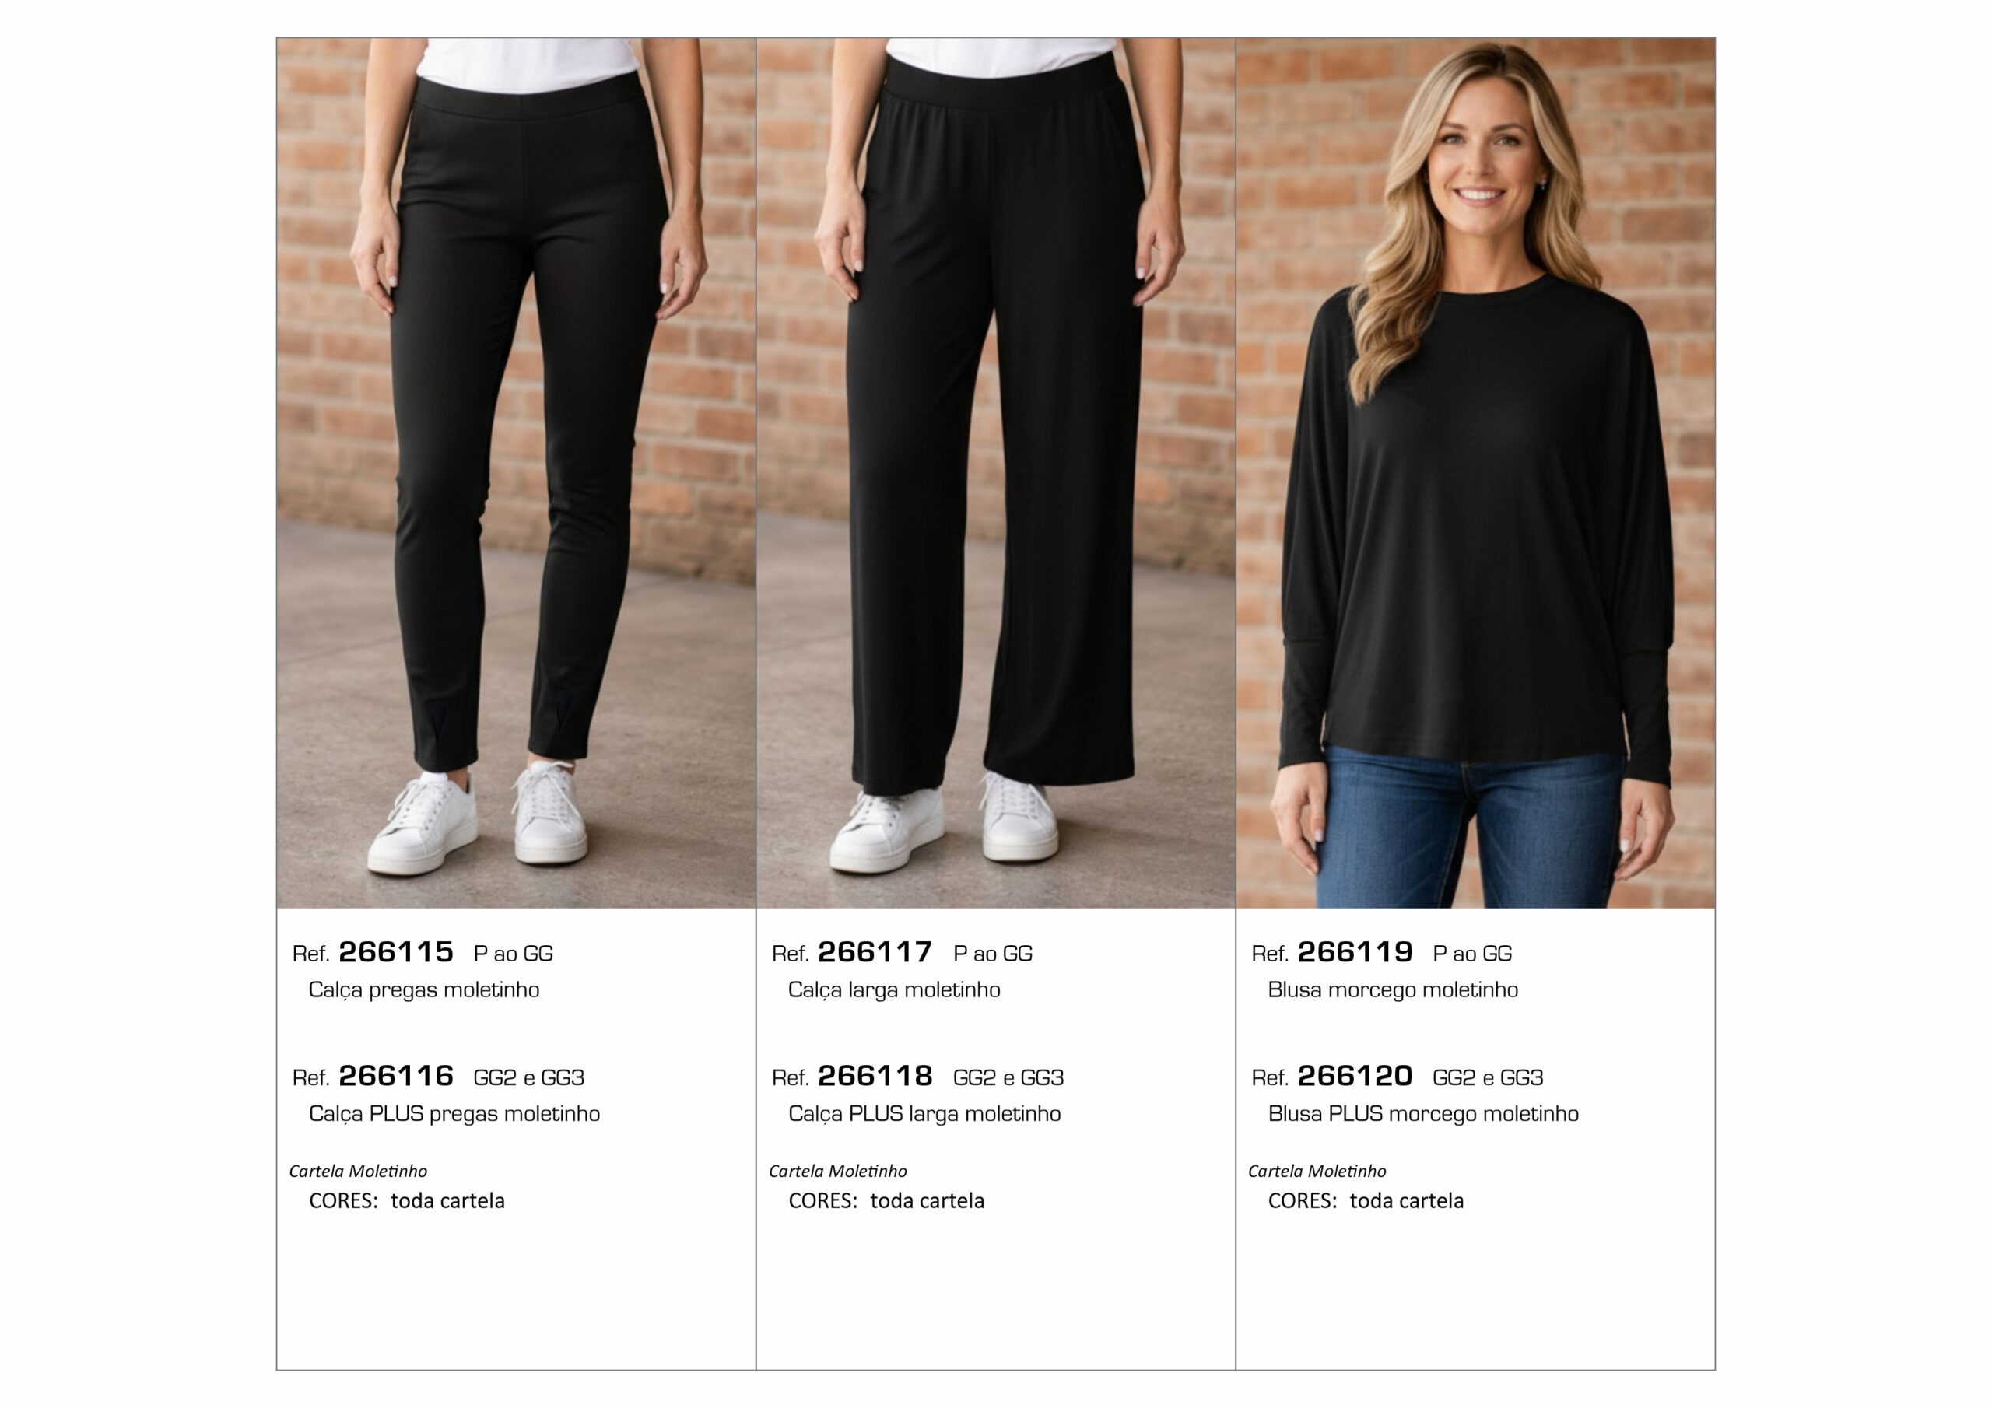The image size is (1992, 1408).
Task: Click the 'Calça PLUS pregas moletinho' text
Action: (454, 1114)
